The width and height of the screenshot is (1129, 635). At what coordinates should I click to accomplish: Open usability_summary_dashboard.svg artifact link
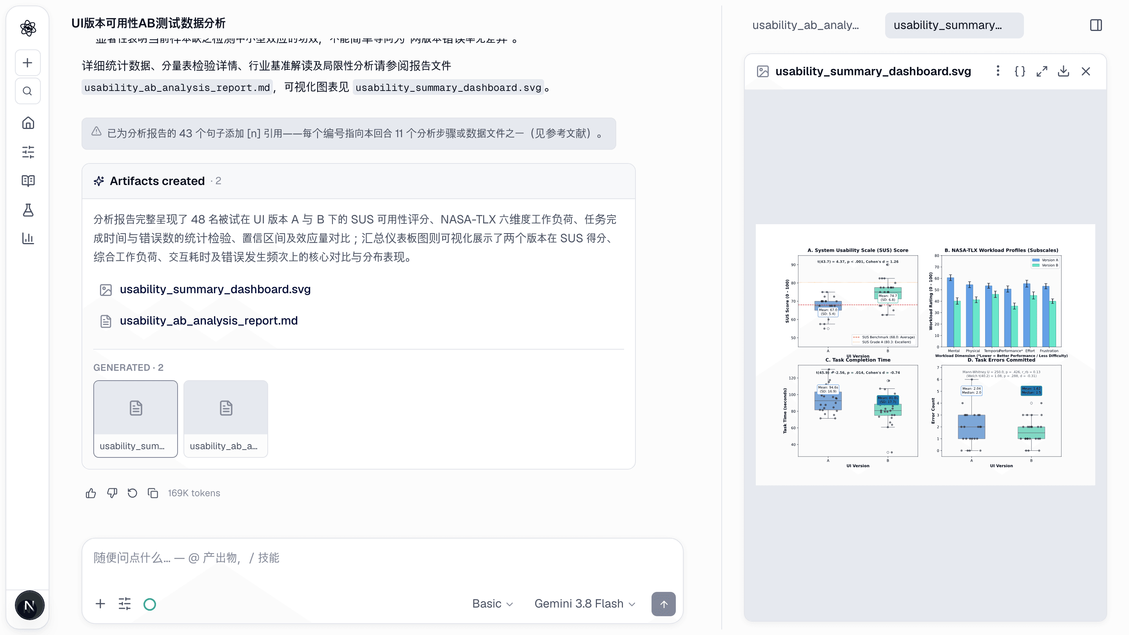pyautogui.click(x=215, y=289)
